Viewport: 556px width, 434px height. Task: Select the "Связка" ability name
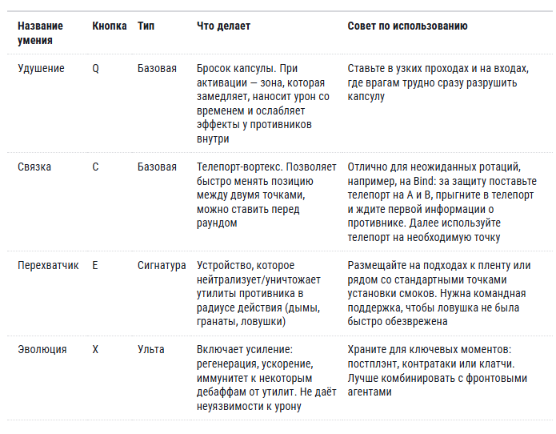34,167
